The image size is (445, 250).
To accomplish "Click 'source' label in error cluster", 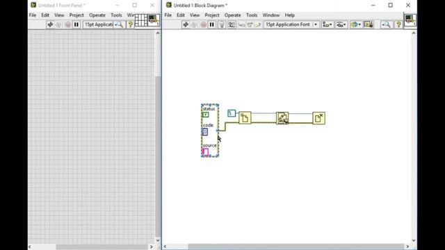I will tap(210, 145).
